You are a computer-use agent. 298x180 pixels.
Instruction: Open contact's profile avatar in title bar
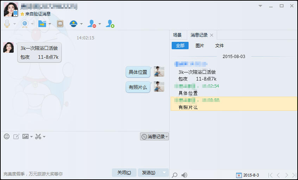coord(11,9)
